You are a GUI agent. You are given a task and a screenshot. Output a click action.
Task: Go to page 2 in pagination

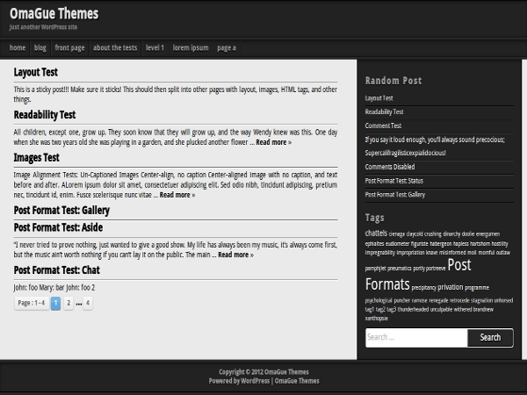pyautogui.click(x=69, y=303)
